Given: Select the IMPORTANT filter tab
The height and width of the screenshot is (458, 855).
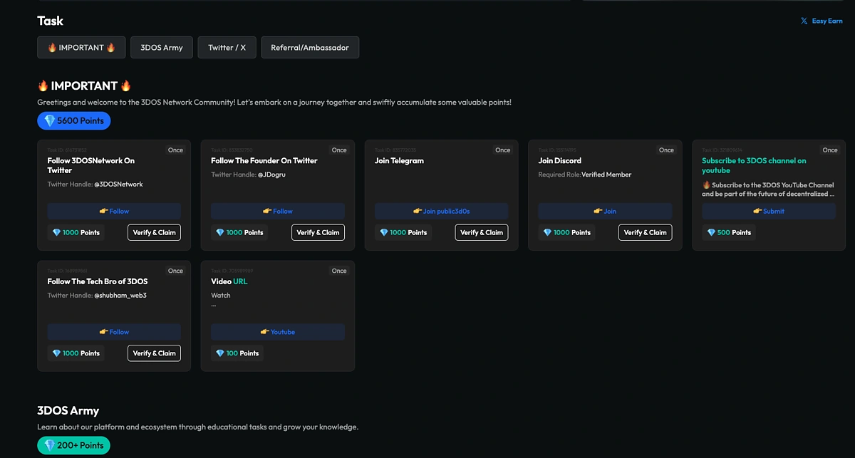Looking at the screenshot, I should point(81,48).
